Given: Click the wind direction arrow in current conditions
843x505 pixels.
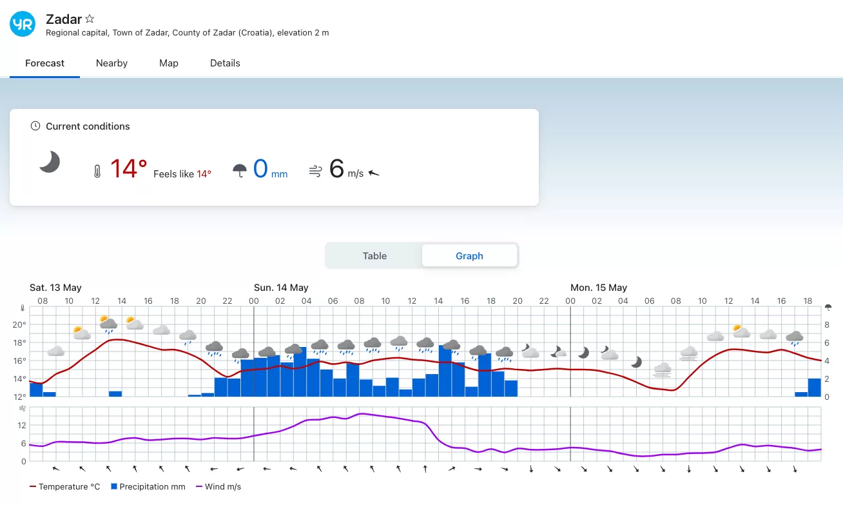Looking at the screenshot, I should (374, 173).
